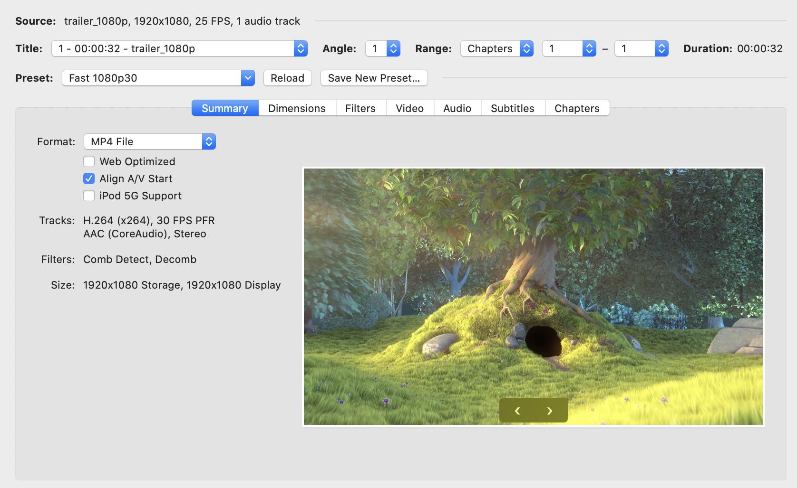Change Range type from Chapters
Viewport: 797px width, 488px height.
(496, 48)
